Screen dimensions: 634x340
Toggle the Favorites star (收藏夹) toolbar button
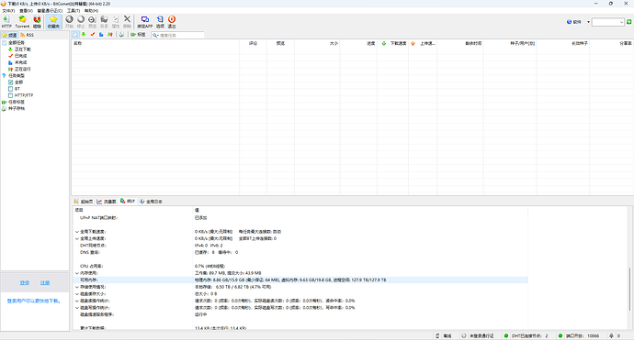click(x=53, y=22)
